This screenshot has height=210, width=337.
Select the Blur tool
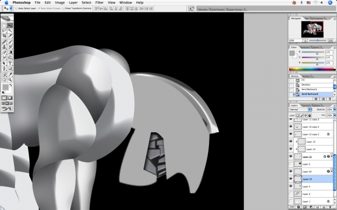point(4,57)
